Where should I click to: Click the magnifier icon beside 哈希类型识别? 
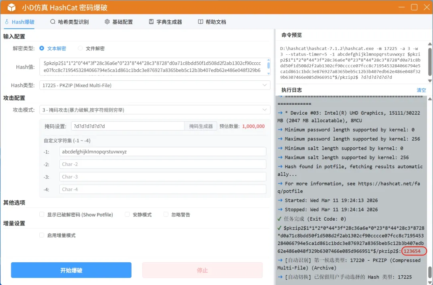(53, 22)
